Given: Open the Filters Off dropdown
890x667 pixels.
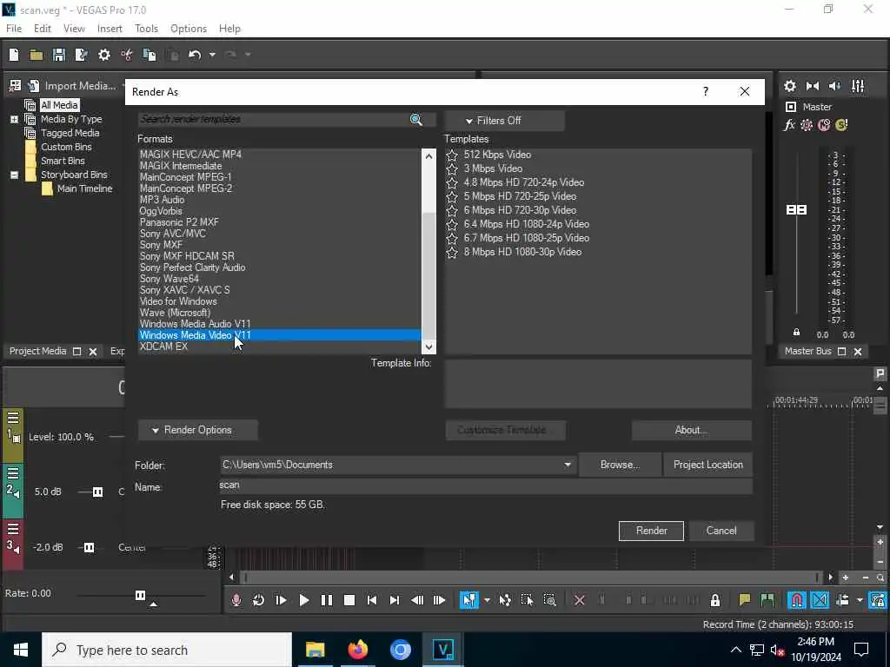Looking at the screenshot, I should pos(505,120).
